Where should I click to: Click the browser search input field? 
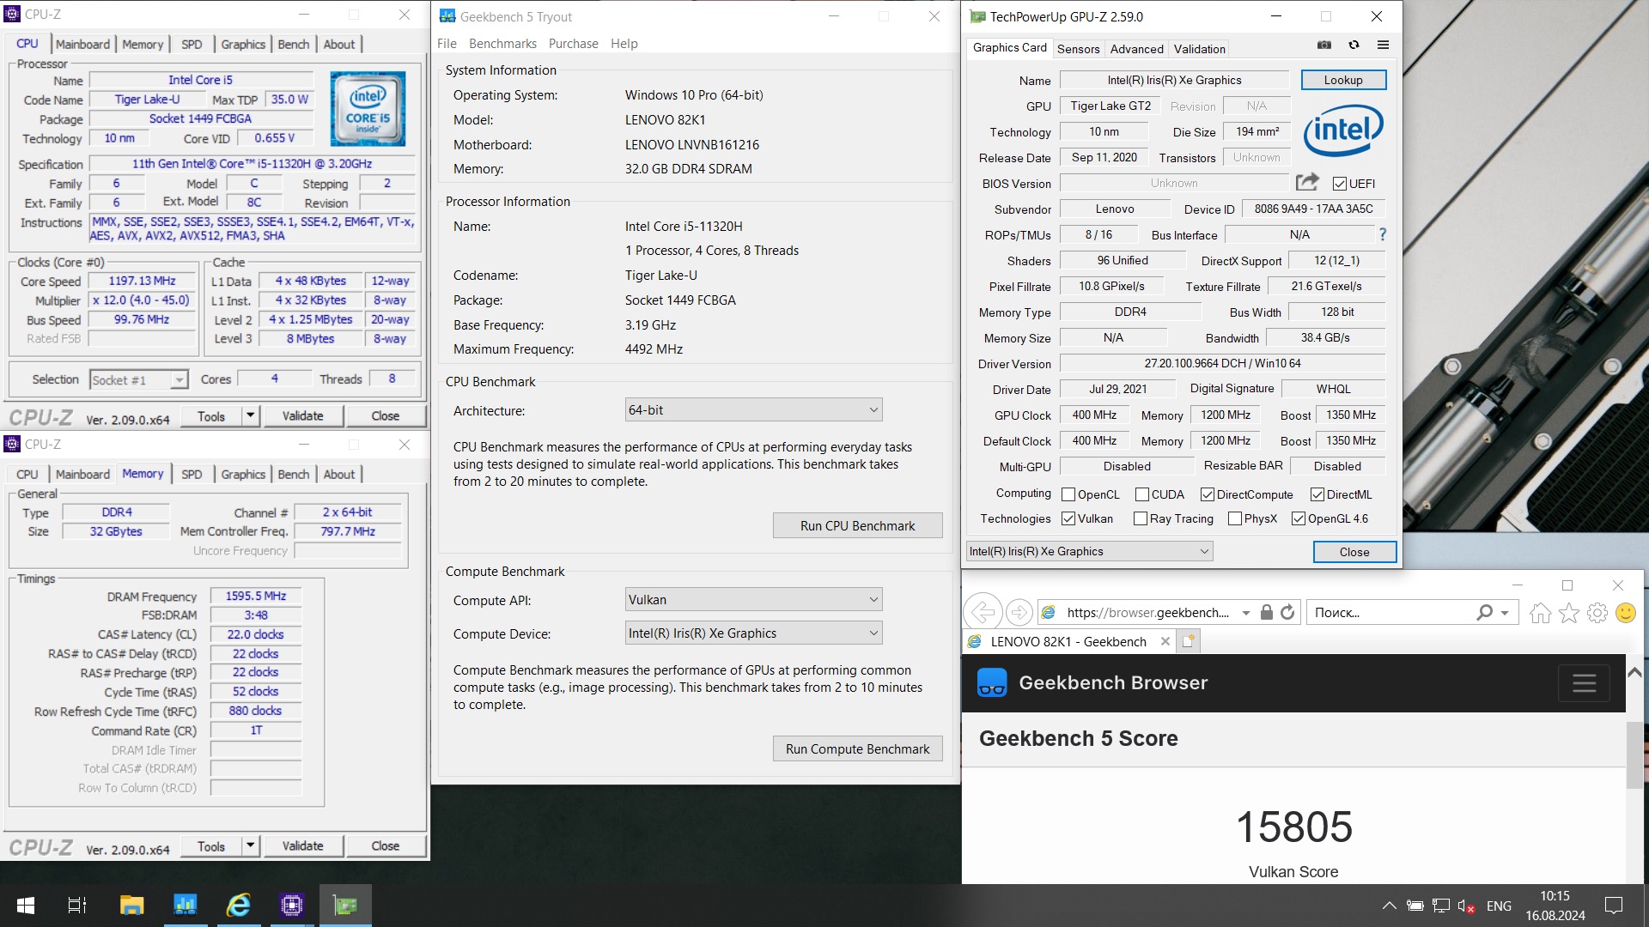(1390, 612)
